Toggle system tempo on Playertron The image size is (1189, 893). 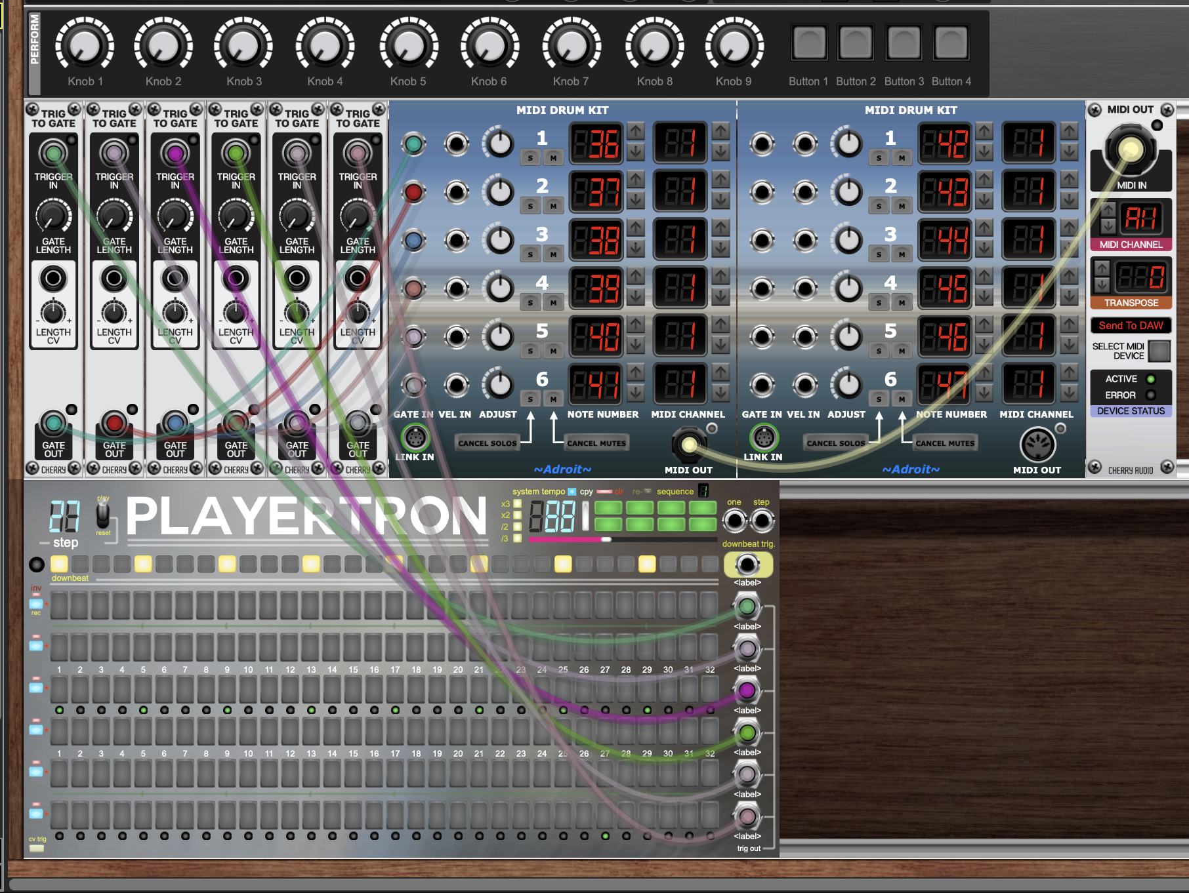point(572,492)
